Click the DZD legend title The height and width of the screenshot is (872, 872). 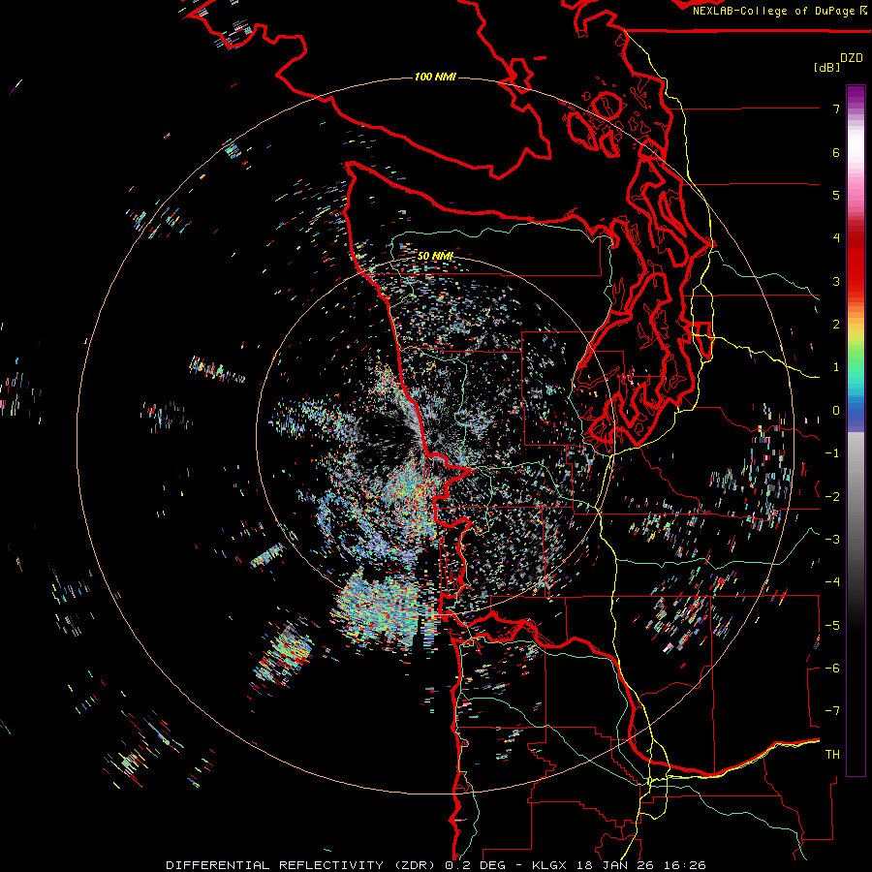[852, 58]
